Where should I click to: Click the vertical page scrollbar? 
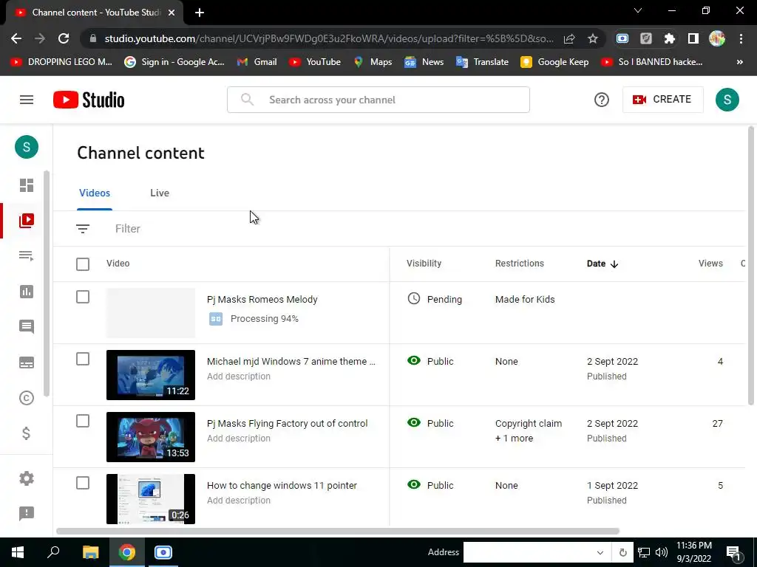click(751, 265)
